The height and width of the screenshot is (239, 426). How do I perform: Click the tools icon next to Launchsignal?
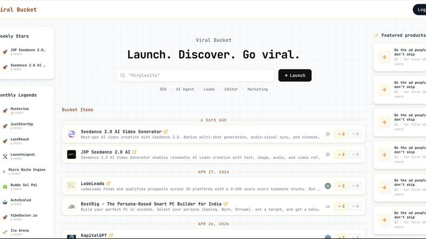pyautogui.click(x=5, y=156)
